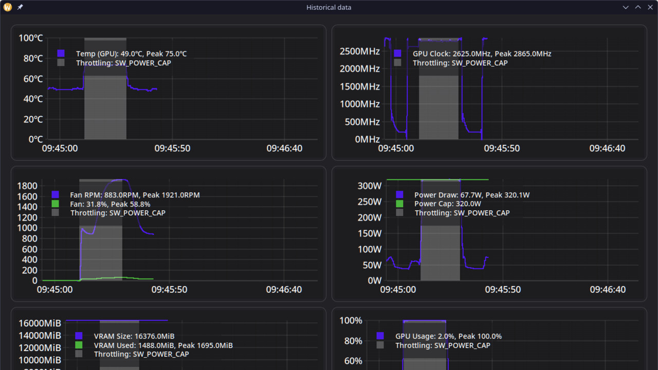Click 'VRAM Used: 1488.0MiB, Peak 1695.0MiB' legend text

pos(163,345)
